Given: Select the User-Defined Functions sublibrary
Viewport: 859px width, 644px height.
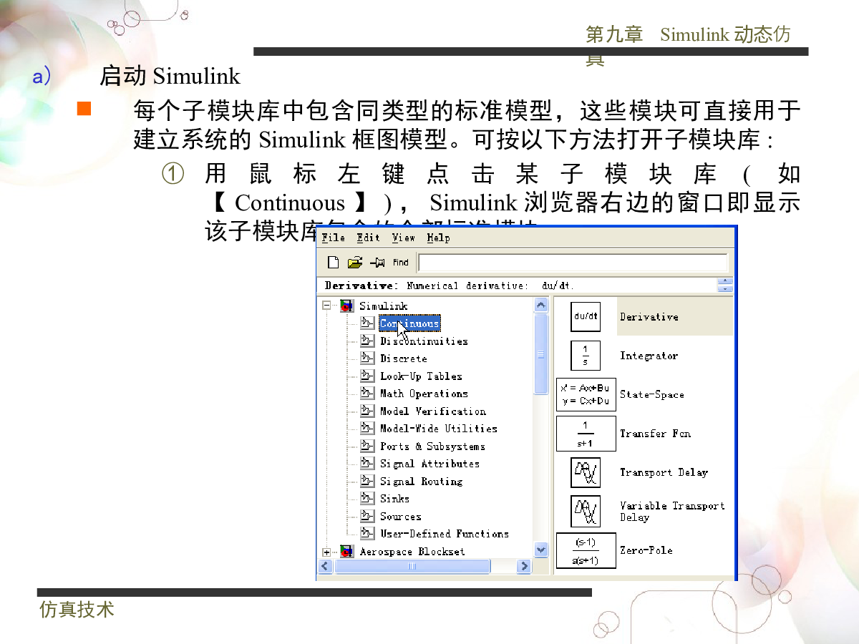Looking at the screenshot, I should tap(445, 534).
